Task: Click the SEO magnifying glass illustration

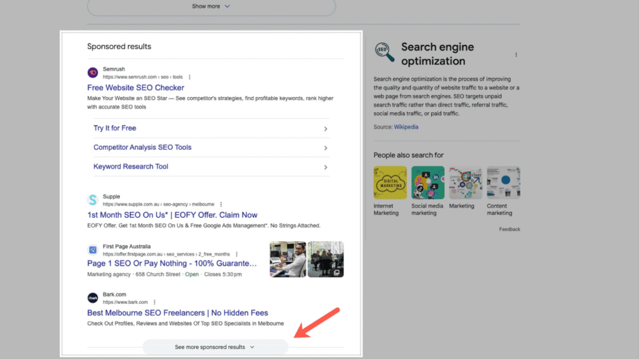Action: (x=383, y=51)
